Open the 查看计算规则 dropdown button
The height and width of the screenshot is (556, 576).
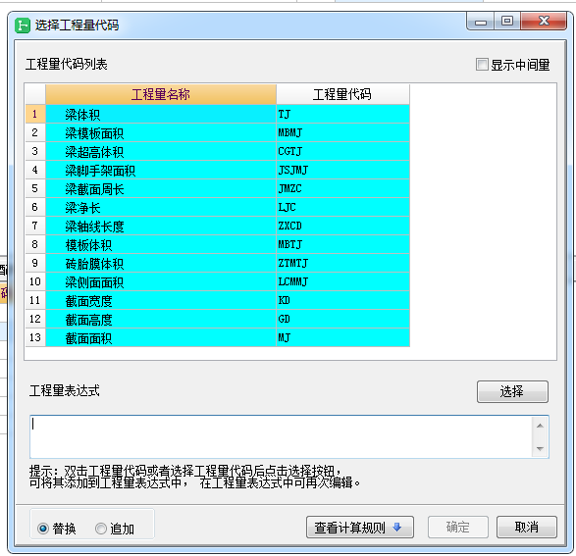[x=360, y=528]
